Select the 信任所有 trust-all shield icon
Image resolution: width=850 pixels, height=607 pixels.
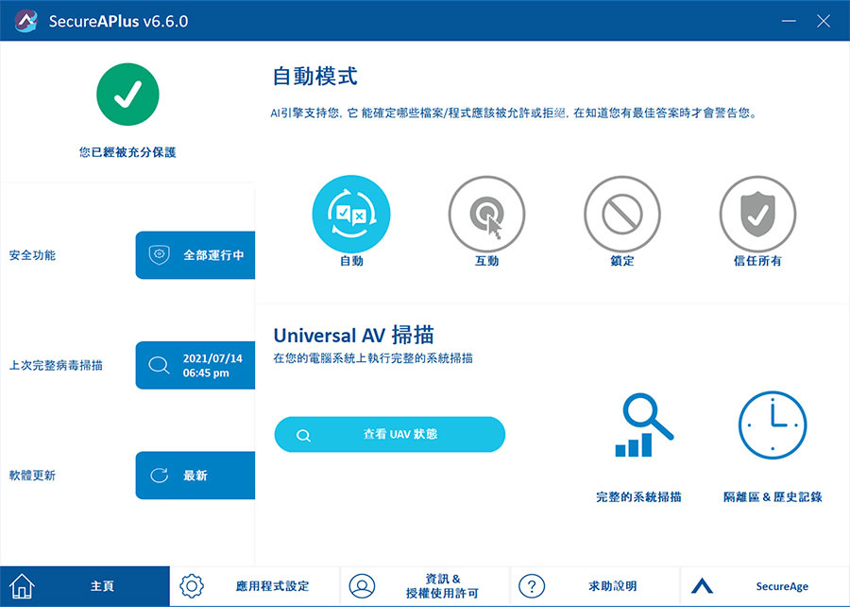coord(757,214)
